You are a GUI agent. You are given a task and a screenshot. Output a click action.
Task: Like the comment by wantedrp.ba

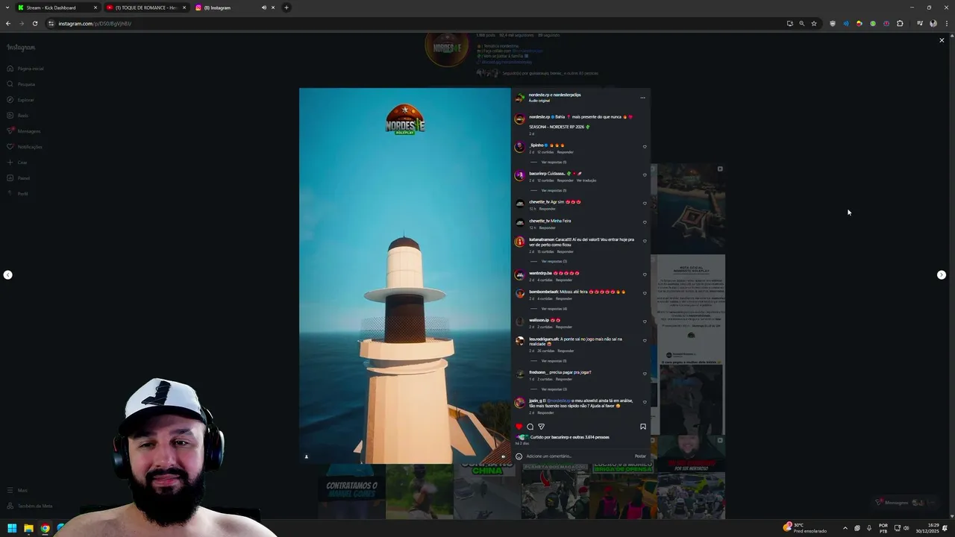coord(645,274)
